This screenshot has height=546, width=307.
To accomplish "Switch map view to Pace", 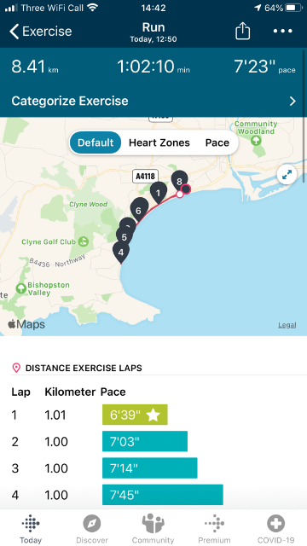I will 217,142.
